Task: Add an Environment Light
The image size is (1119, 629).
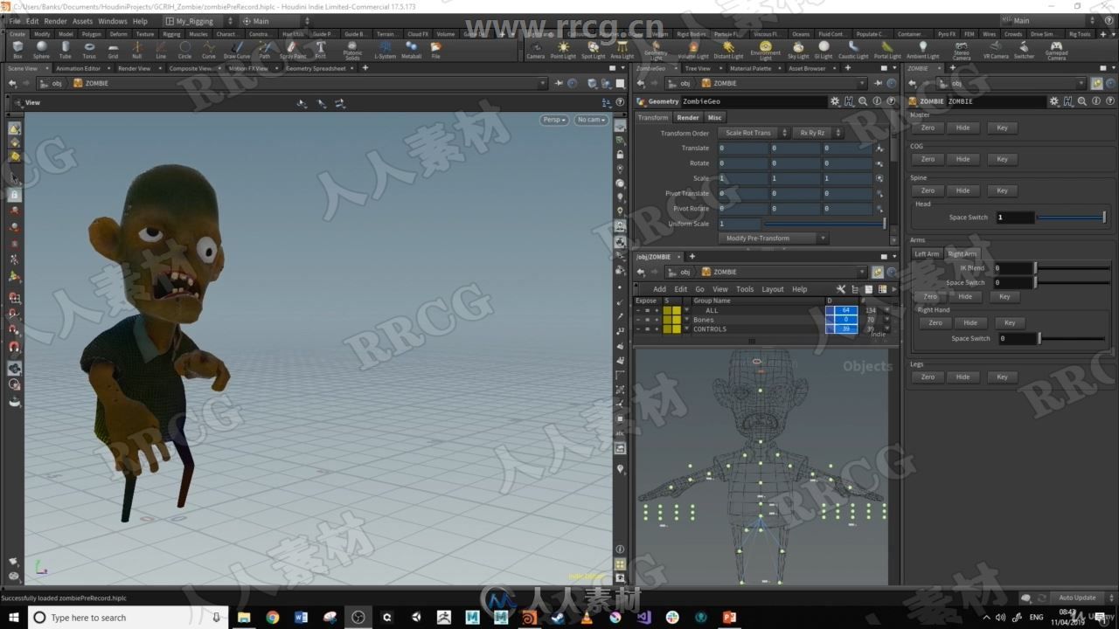Action: point(765,51)
